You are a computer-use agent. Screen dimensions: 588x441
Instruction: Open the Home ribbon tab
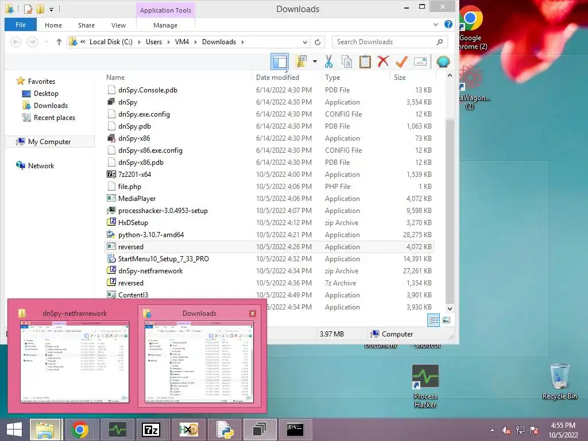[53, 25]
